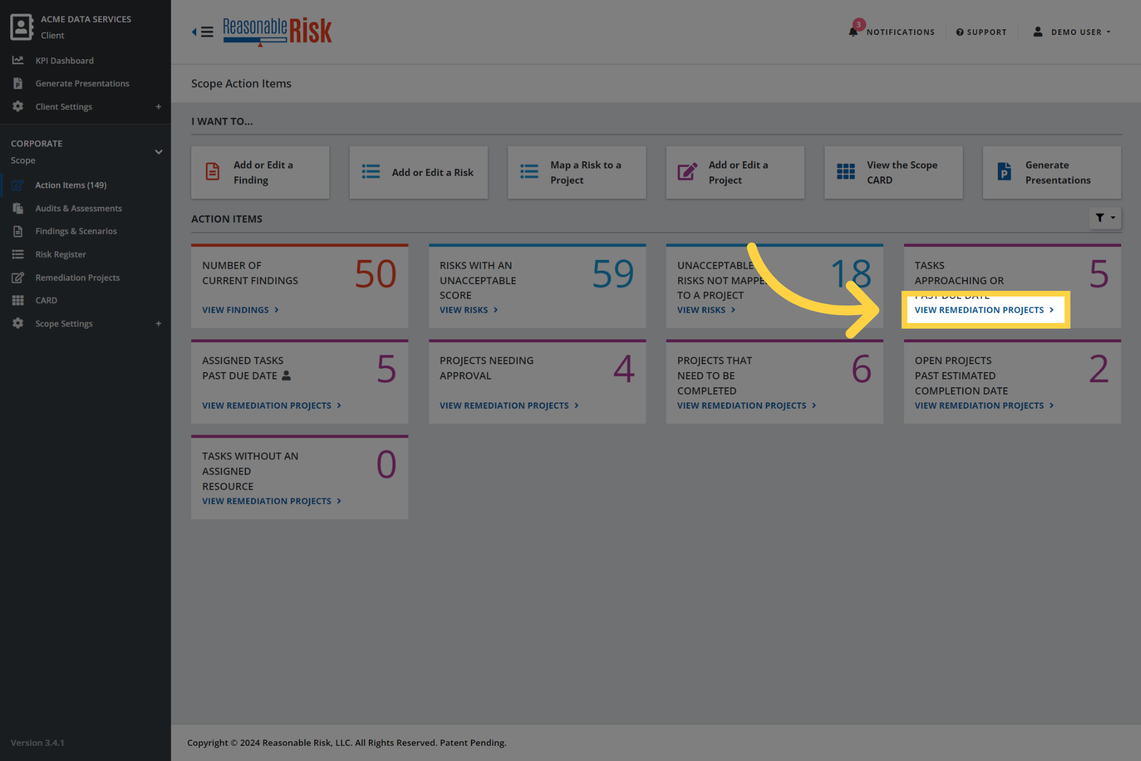Click the CARD grid icon in sidebar
The image size is (1141, 761).
point(18,300)
